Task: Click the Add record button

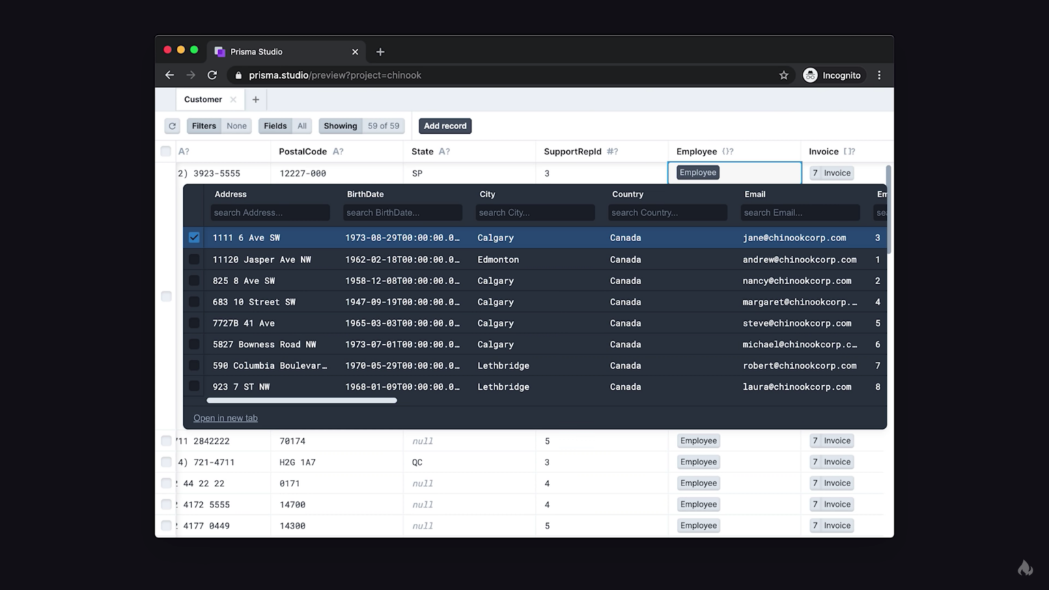Action: coord(445,126)
